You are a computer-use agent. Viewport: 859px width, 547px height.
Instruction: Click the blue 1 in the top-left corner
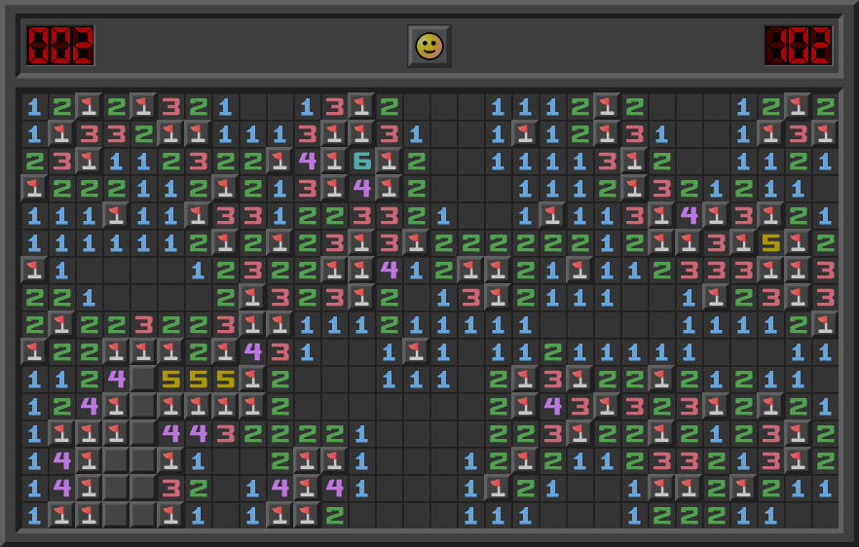point(35,106)
